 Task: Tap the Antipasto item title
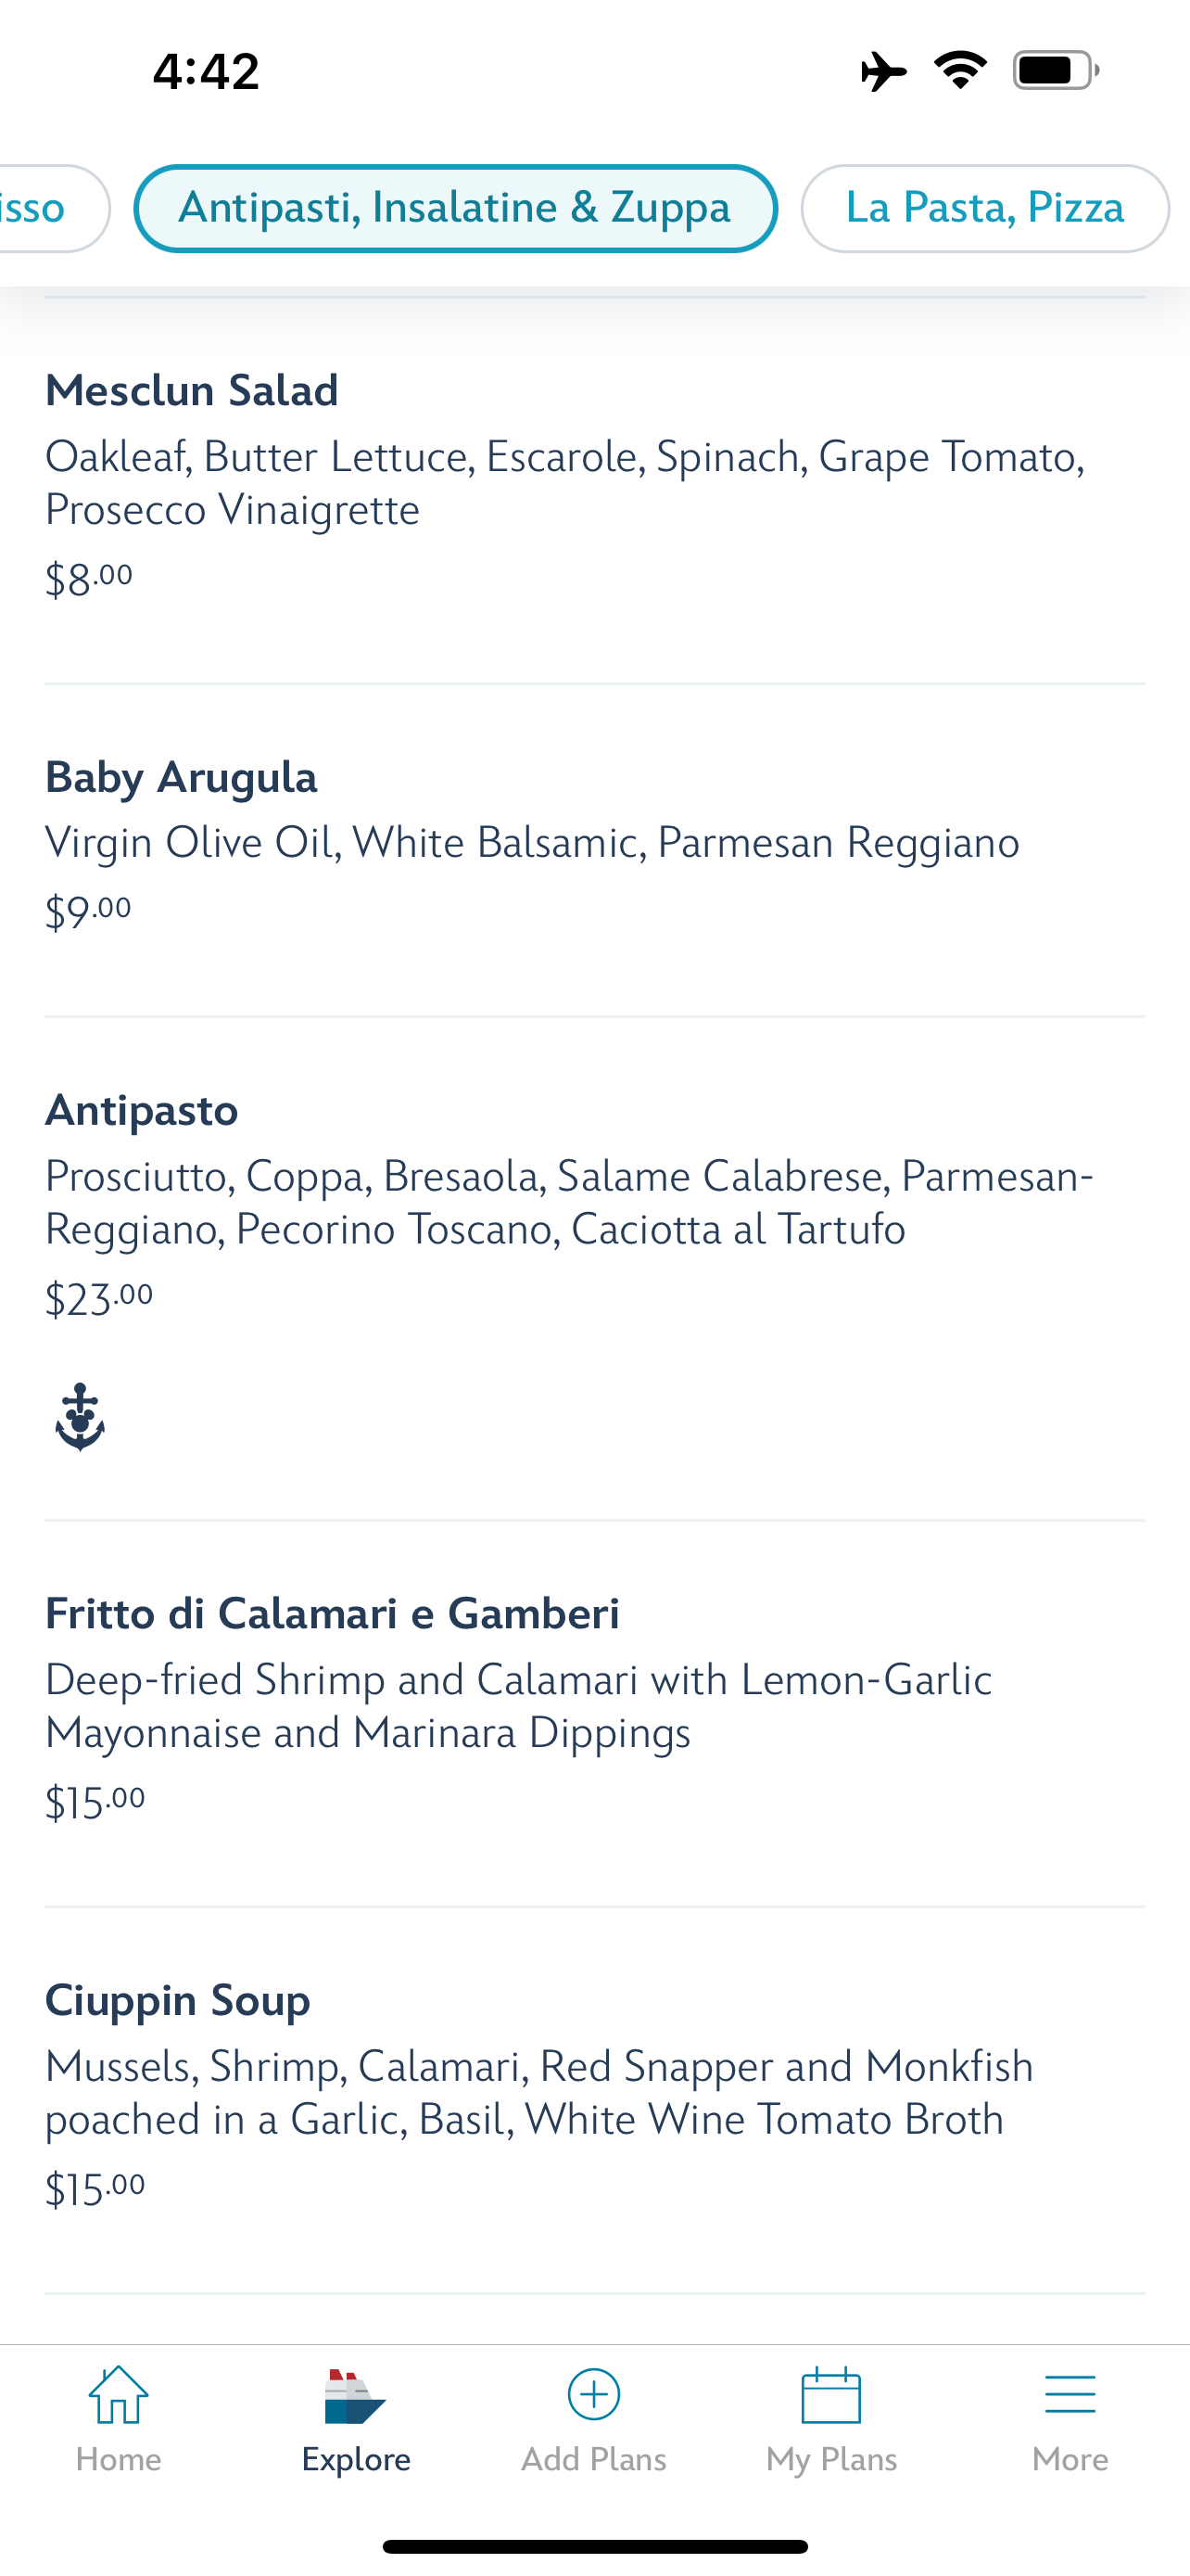click(x=142, y=1110)
